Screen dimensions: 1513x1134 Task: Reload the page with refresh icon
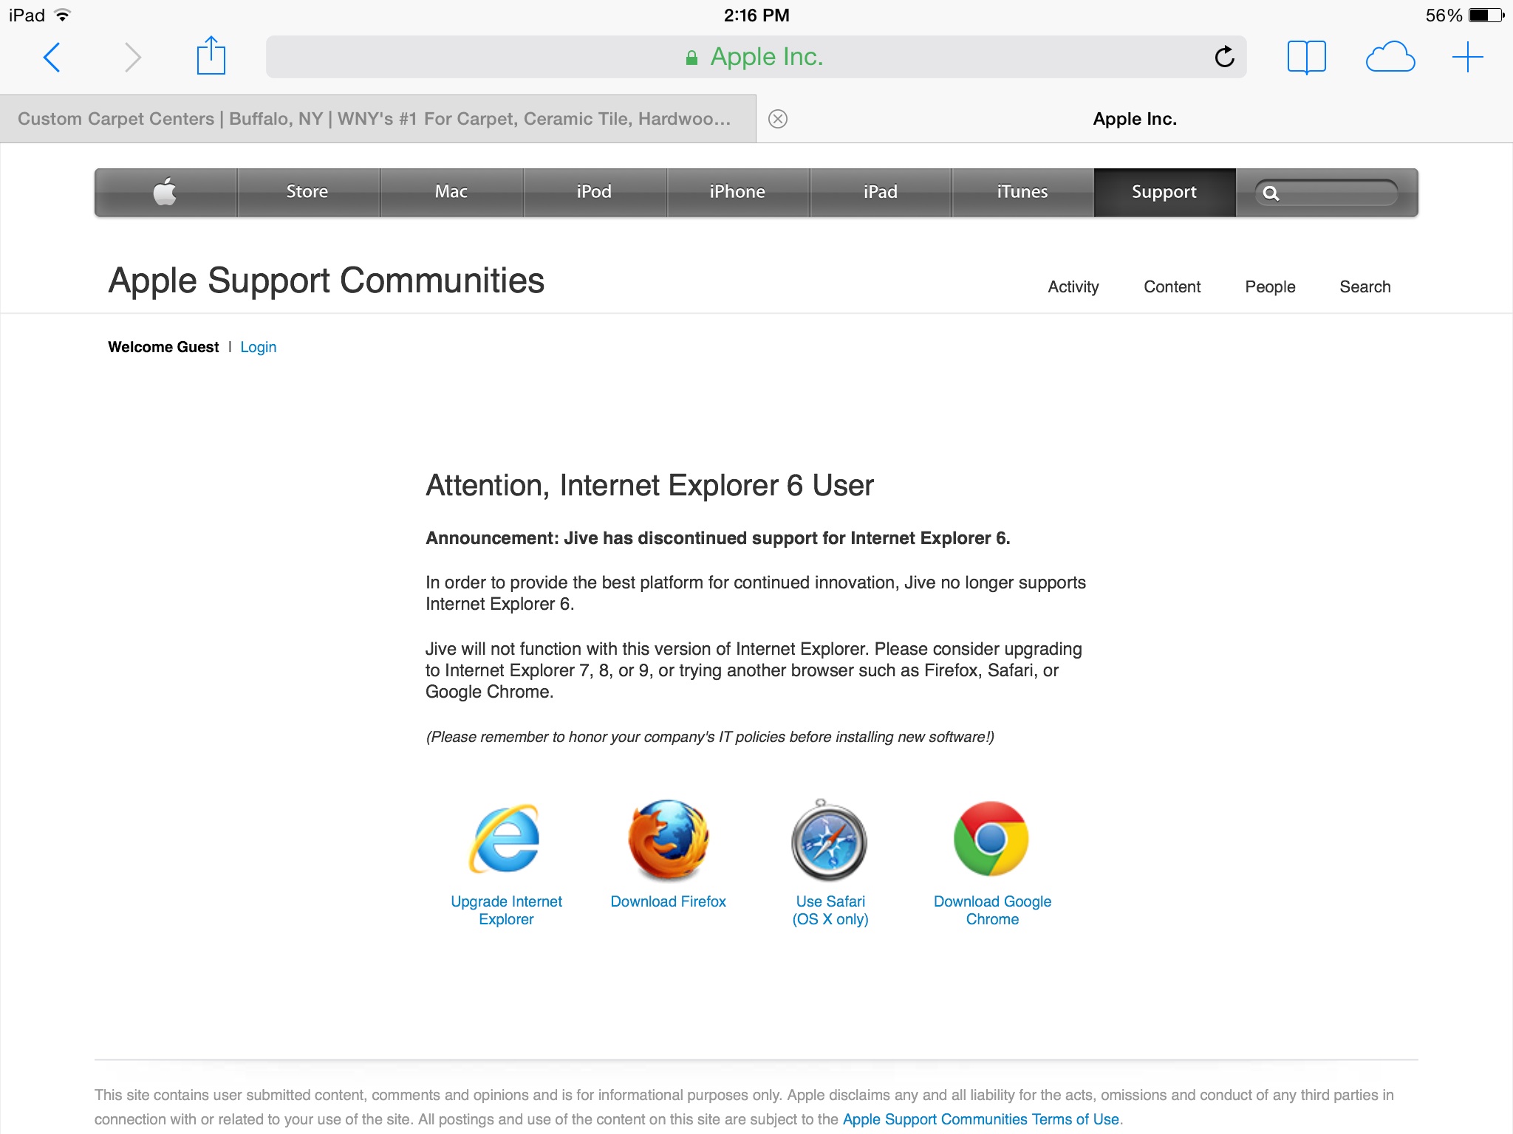(1224, 57)
